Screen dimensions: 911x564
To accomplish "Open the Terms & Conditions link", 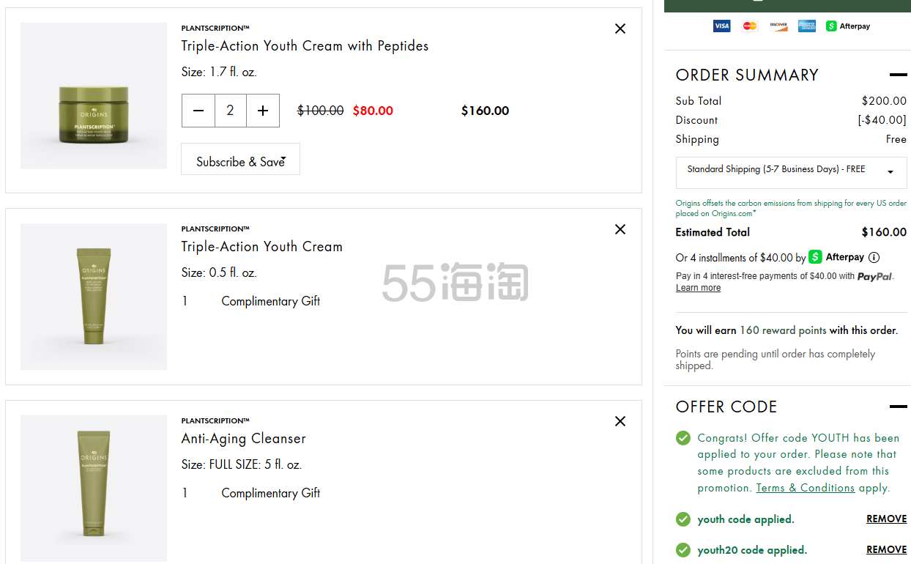I will point(805,488).
